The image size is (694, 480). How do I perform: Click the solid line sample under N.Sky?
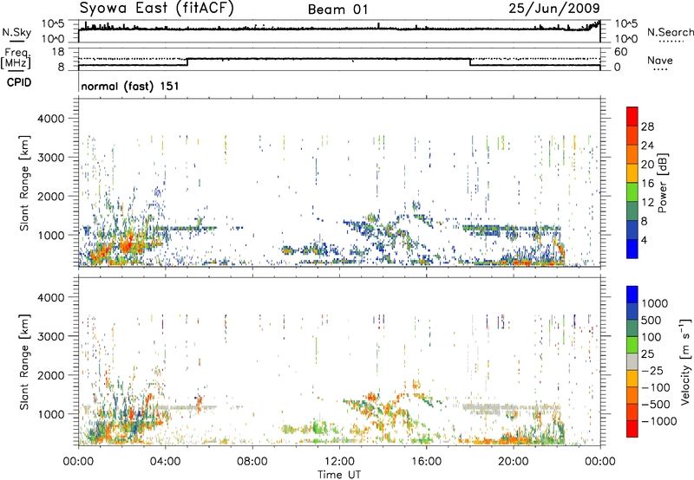[16, 42]
